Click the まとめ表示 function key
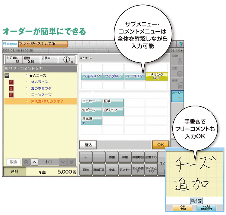 (x=138, y=170)
